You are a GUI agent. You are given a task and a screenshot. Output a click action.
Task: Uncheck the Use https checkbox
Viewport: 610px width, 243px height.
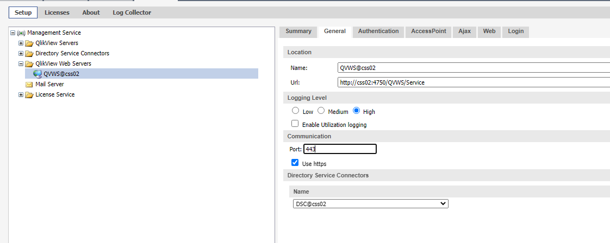(295, 163)
